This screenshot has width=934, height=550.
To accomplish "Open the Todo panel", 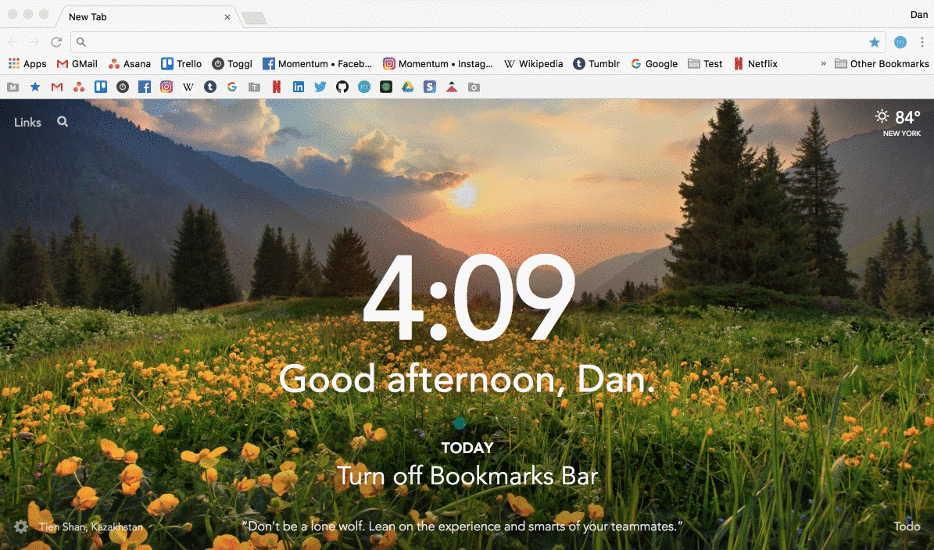I will click(x=907, y=527).
